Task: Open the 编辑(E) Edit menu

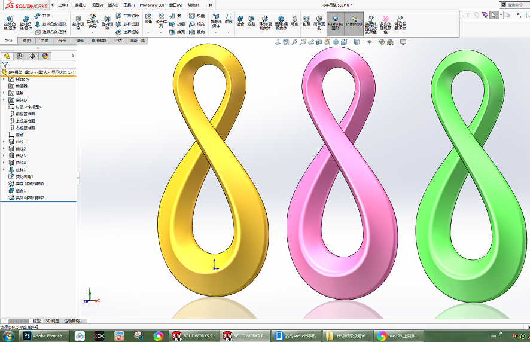Action: pos(80,5)
